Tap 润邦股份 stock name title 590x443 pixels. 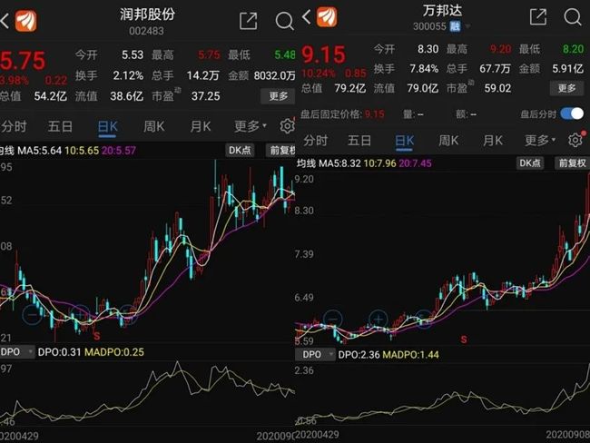tap(147, 15)
